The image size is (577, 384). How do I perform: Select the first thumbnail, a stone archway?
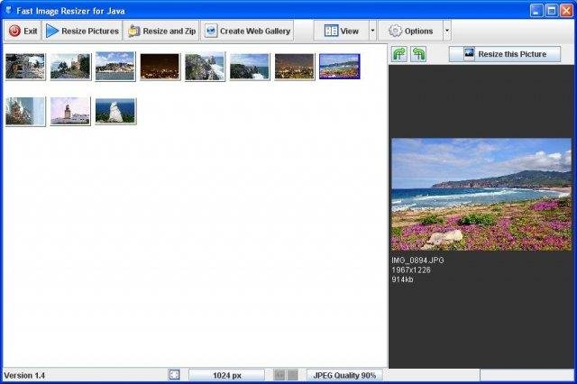[25, 67]
